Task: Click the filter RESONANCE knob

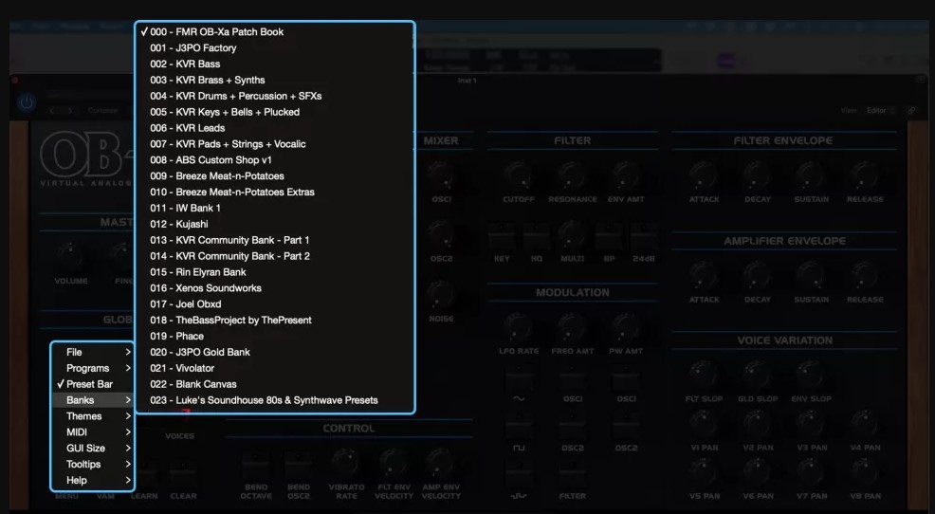Action: tap(572, 174)
